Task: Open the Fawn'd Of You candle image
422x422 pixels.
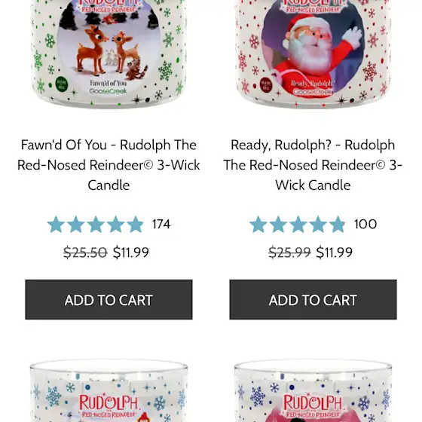Action: tap(109, 54)
